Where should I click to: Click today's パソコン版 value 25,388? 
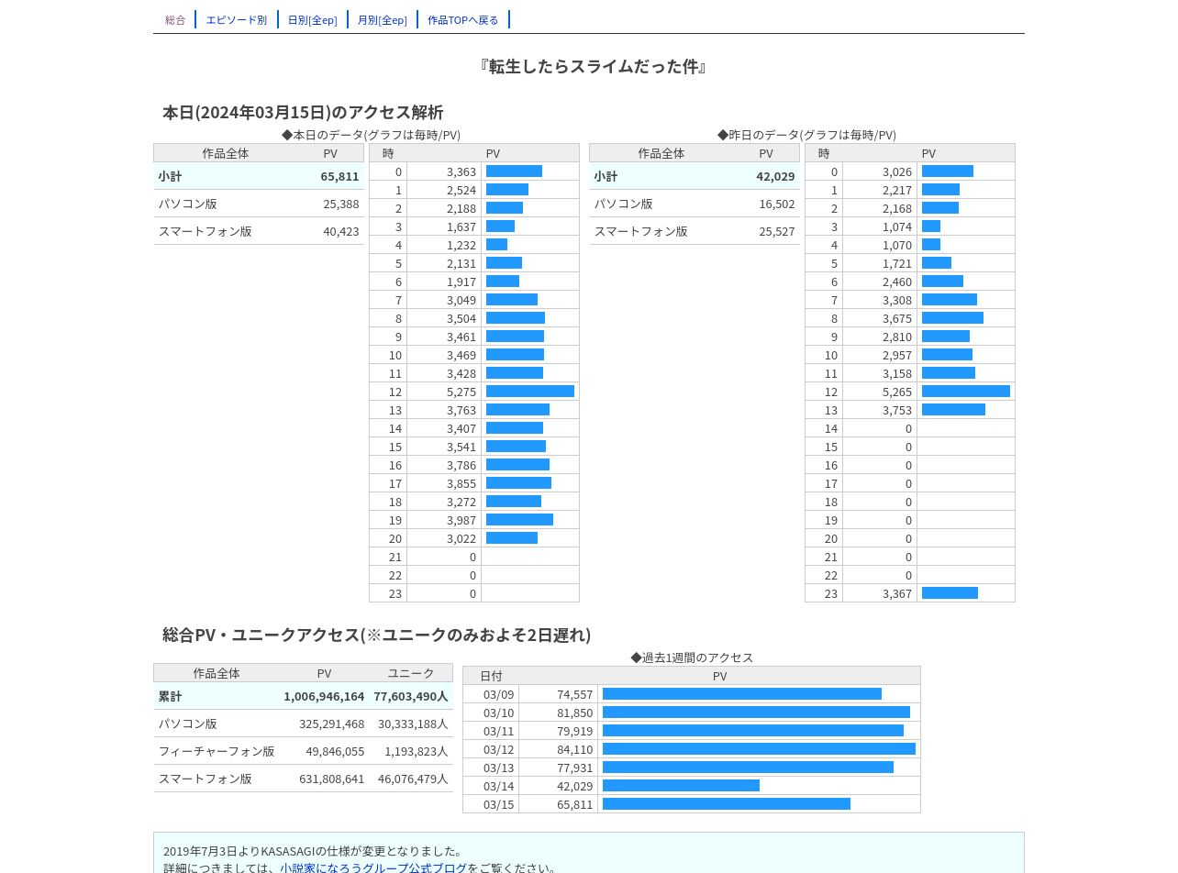pyautogui.click(x=340, y=204)
